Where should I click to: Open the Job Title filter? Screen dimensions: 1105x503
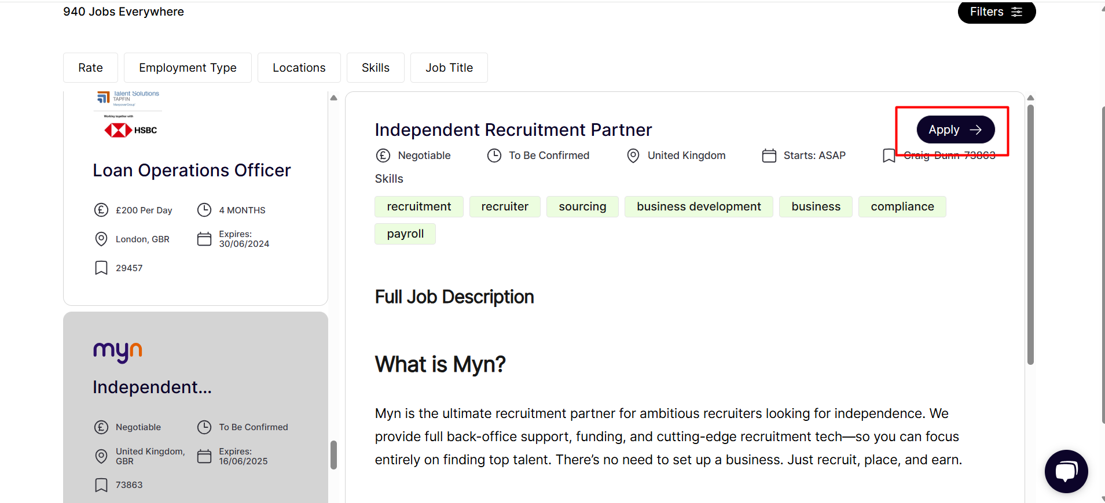(449, 68)
